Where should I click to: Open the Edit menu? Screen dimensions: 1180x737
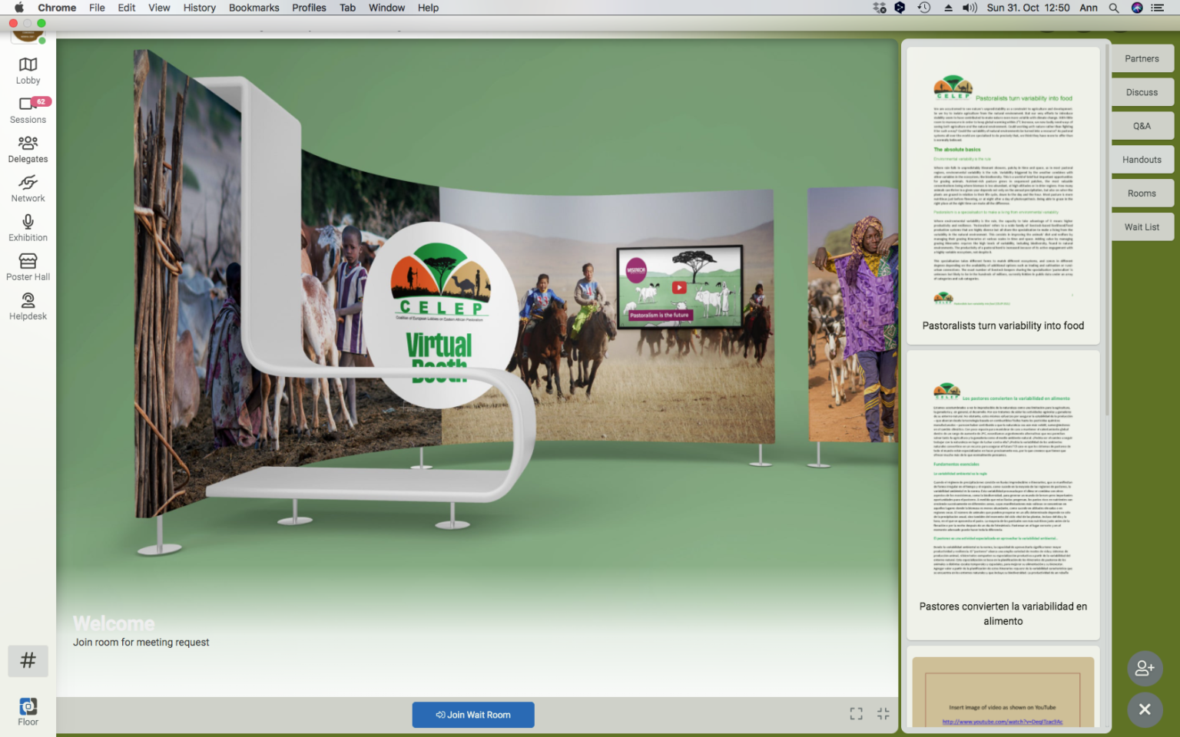pos(127,8)
